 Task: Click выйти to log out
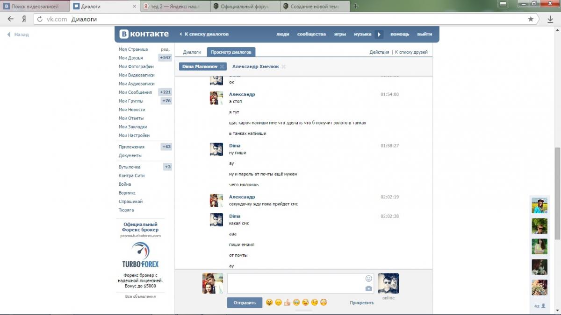click(424, 34)
